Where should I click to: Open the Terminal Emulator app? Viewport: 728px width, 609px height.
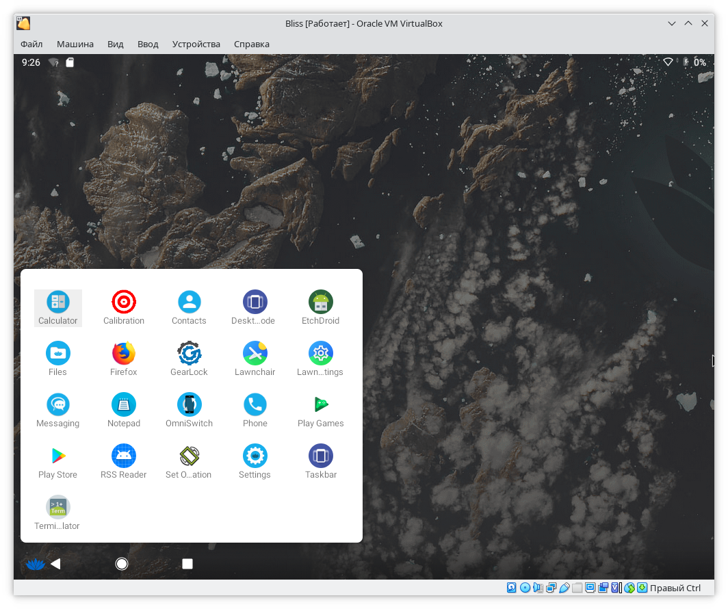click(58, 513)
